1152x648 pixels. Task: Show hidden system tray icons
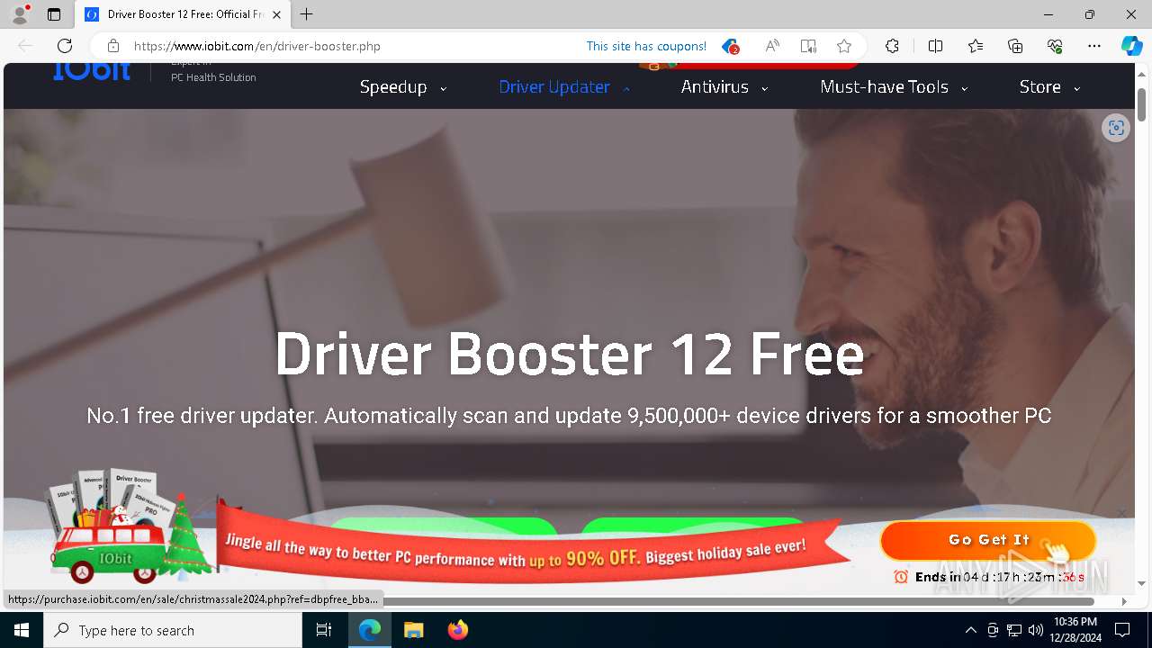[x=970, y=630]
